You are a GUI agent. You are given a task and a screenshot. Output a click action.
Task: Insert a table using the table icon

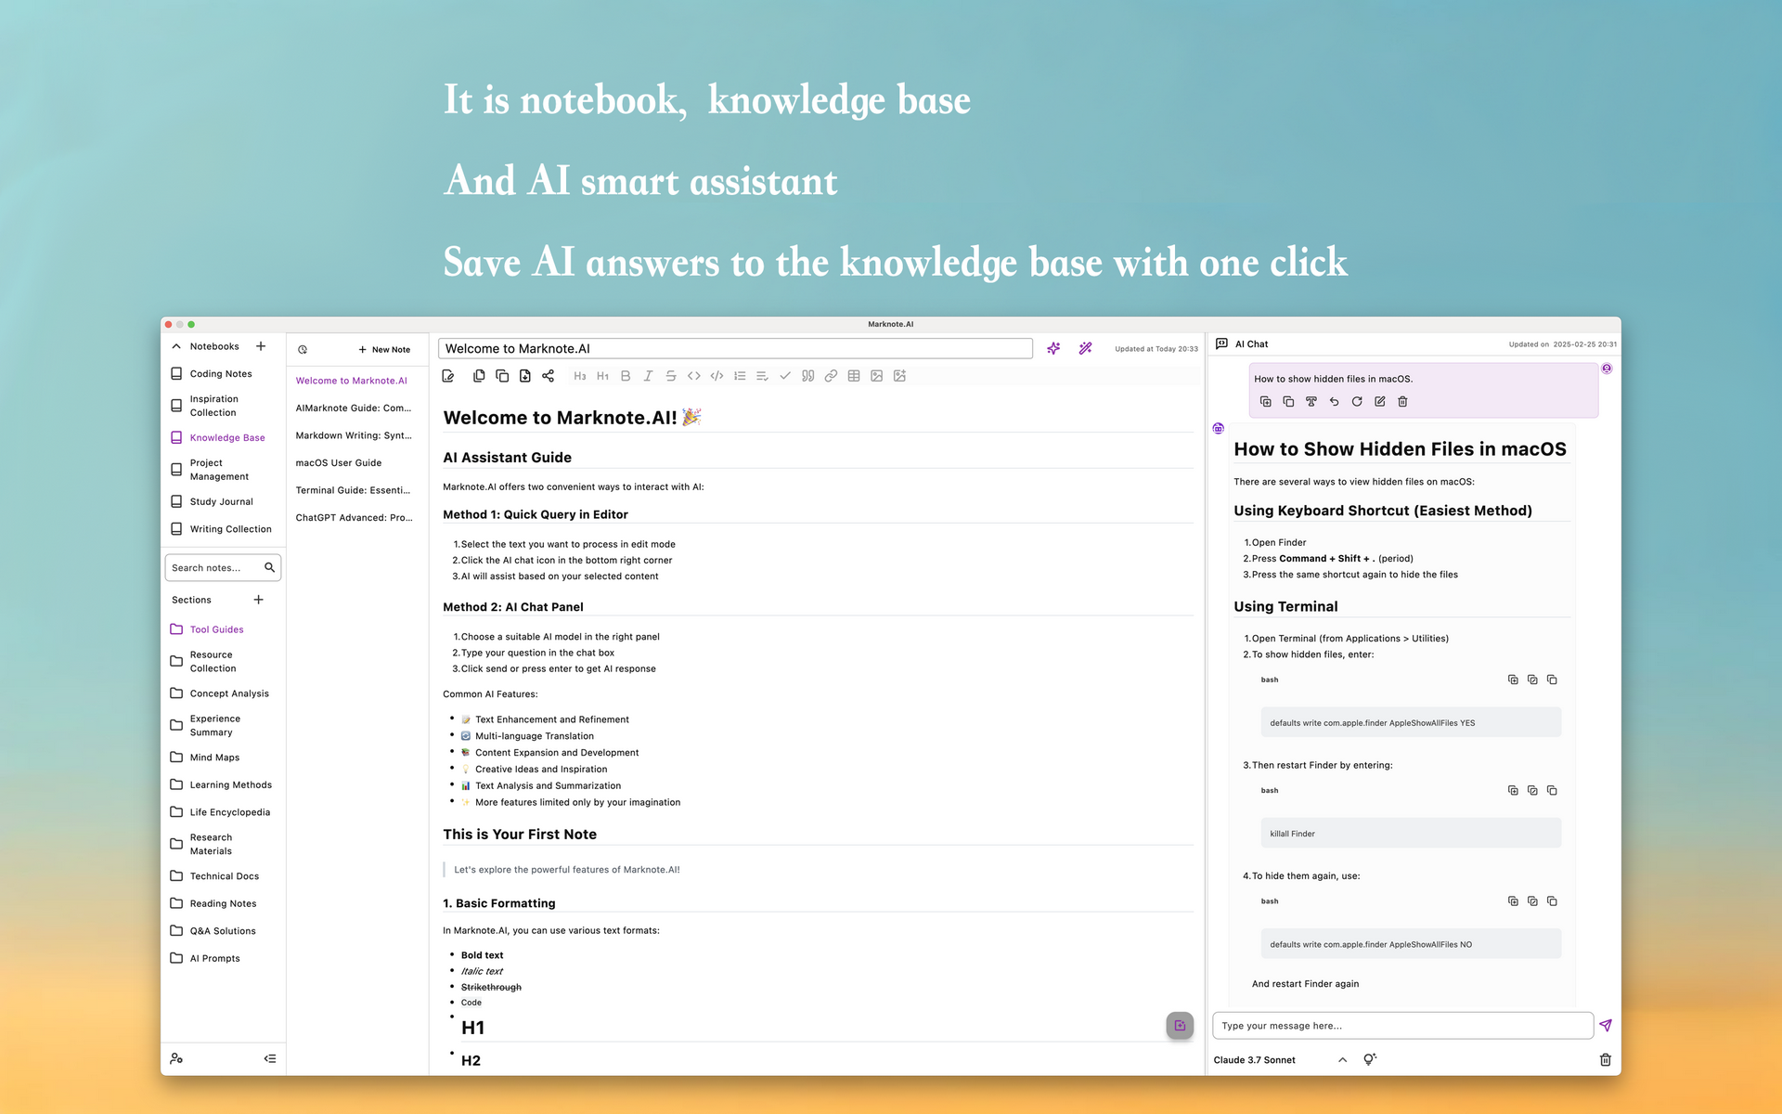(x=853, y=376)
